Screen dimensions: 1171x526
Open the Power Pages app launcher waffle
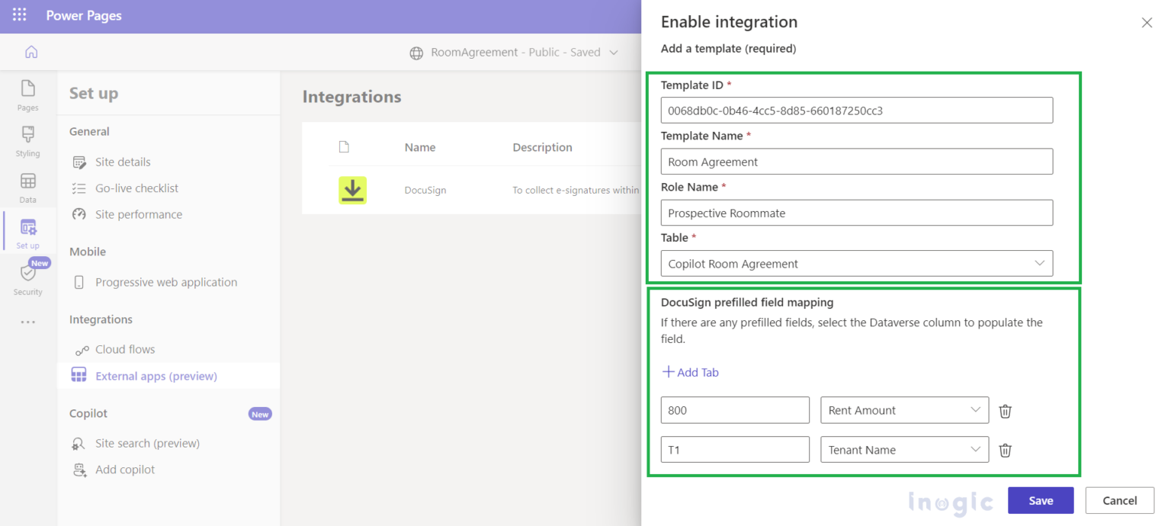tap(19, 14)
